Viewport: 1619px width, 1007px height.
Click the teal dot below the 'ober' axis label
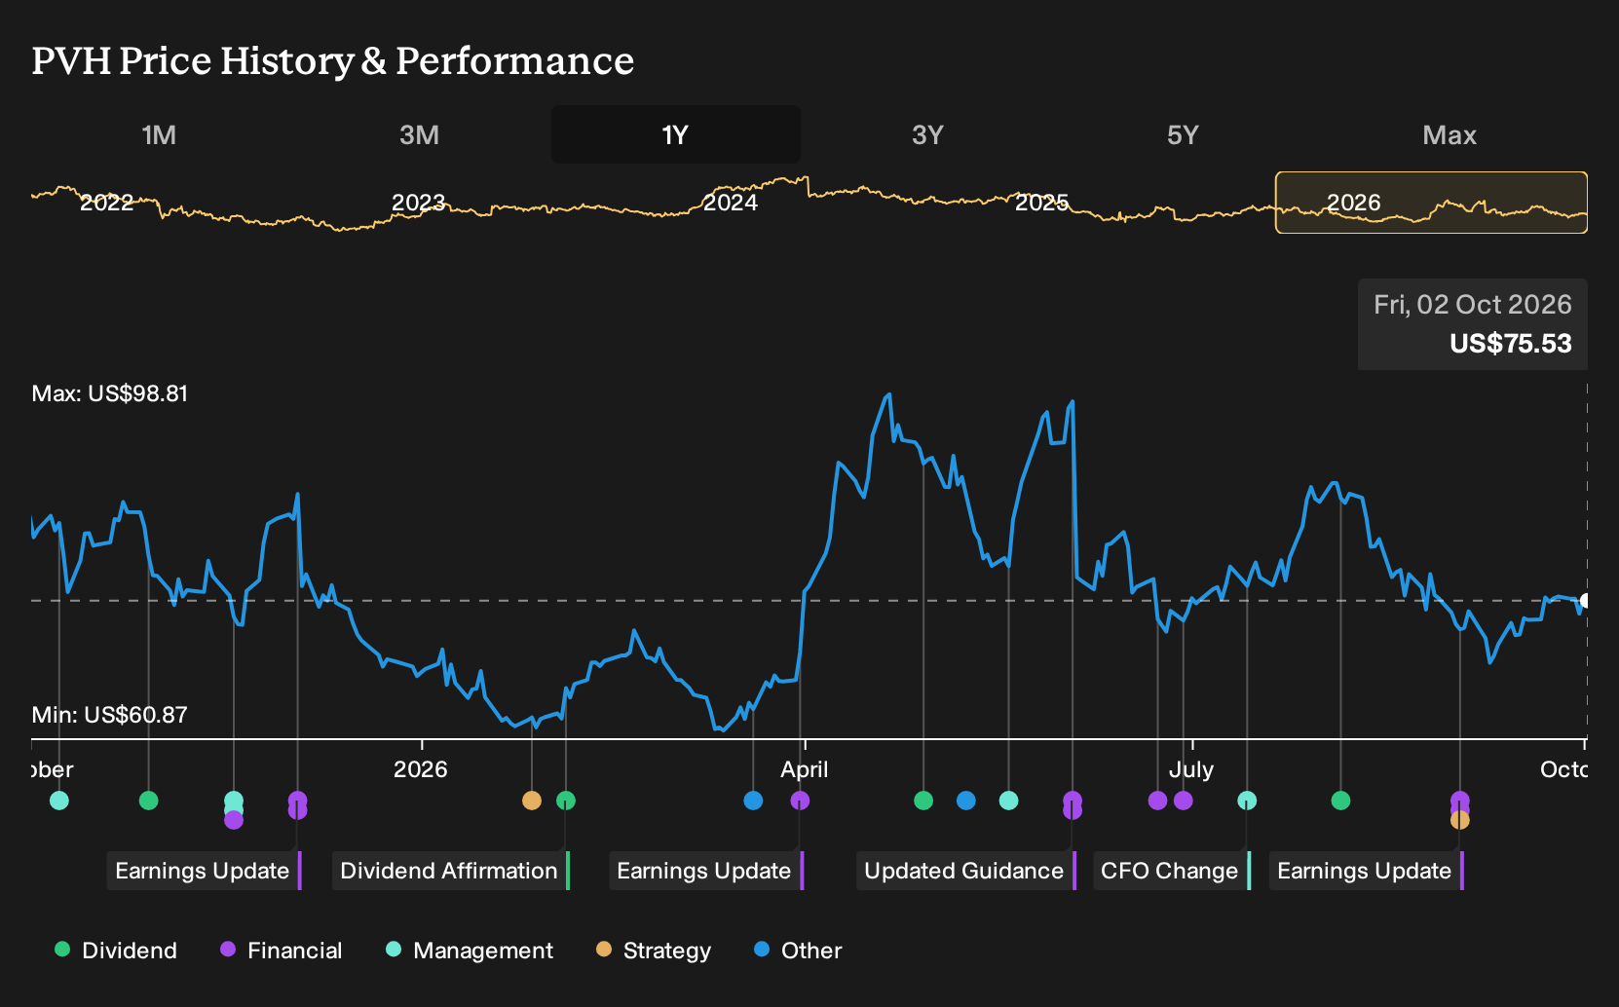[59, 801]
